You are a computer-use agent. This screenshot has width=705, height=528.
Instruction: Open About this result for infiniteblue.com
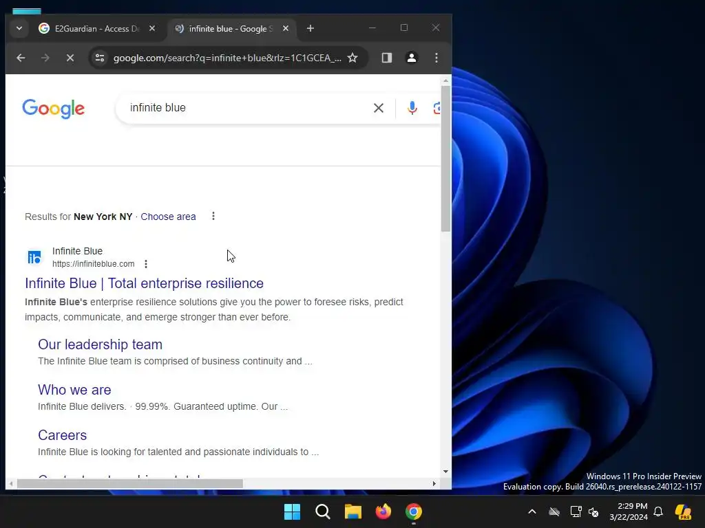tap(146, 264)
